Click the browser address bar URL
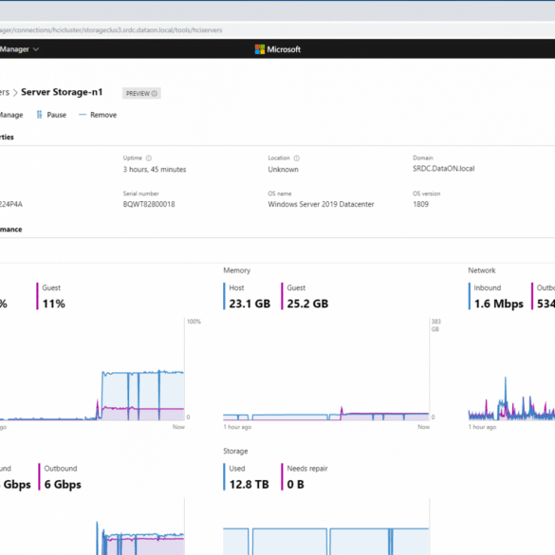This screenshot has width=555, height=555. pyautogui.click(x=111, y=30)
